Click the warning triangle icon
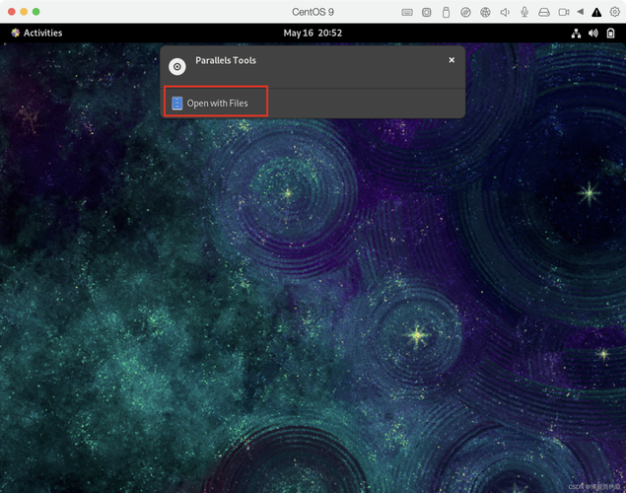 pyautogui.click(x=595, y=12)
